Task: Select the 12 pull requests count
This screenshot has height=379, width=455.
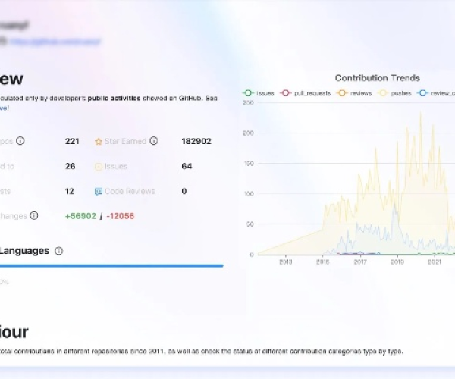Action: pos(70,191)
